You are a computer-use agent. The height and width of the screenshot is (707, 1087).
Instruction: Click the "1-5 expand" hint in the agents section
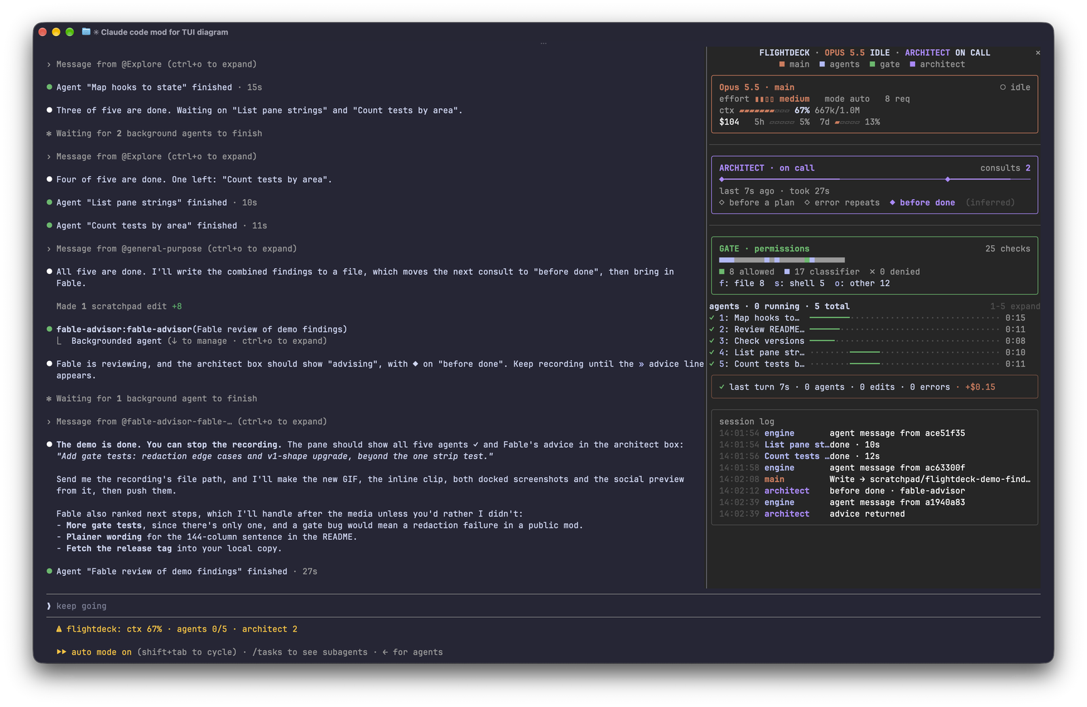[x=1015, y=307]
